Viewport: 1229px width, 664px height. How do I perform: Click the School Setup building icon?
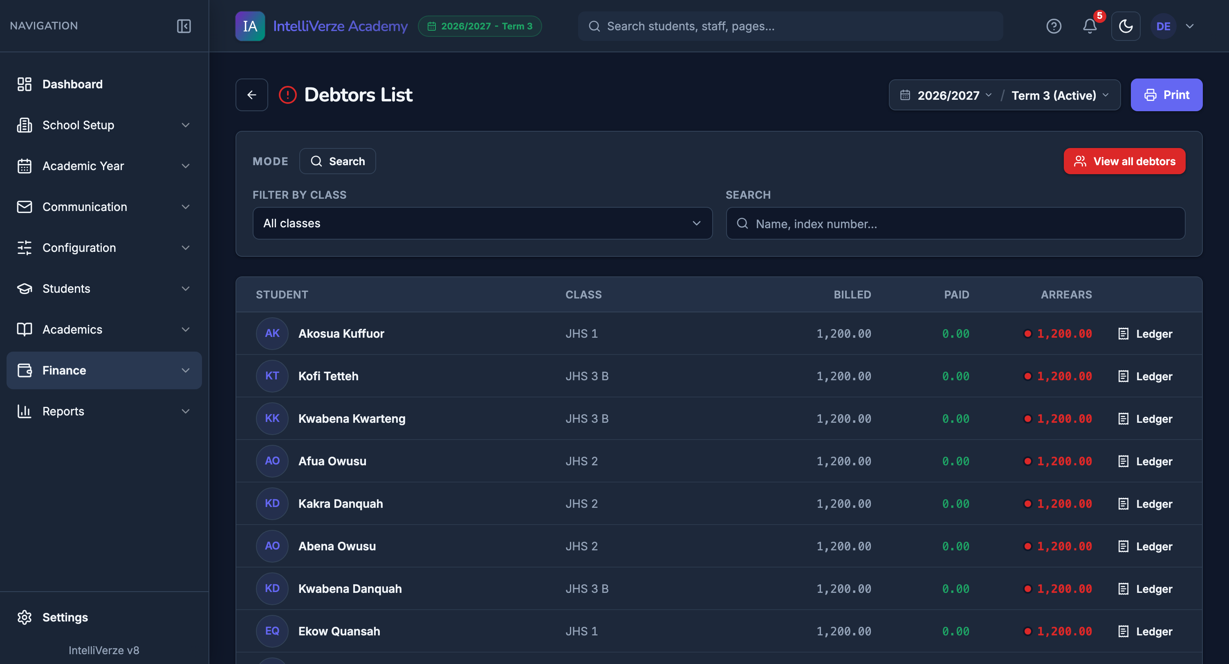[25, 125]
